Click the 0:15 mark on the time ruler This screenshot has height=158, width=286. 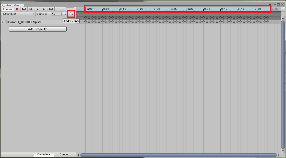click(140, 9)
